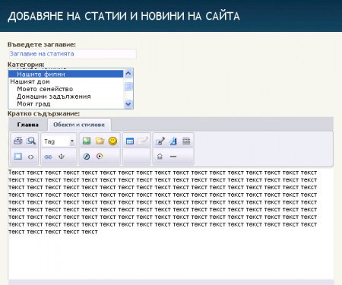This screenshot has width=342, height=285.
Task: Switch to the Главна tab
Action: coord(28,125)
